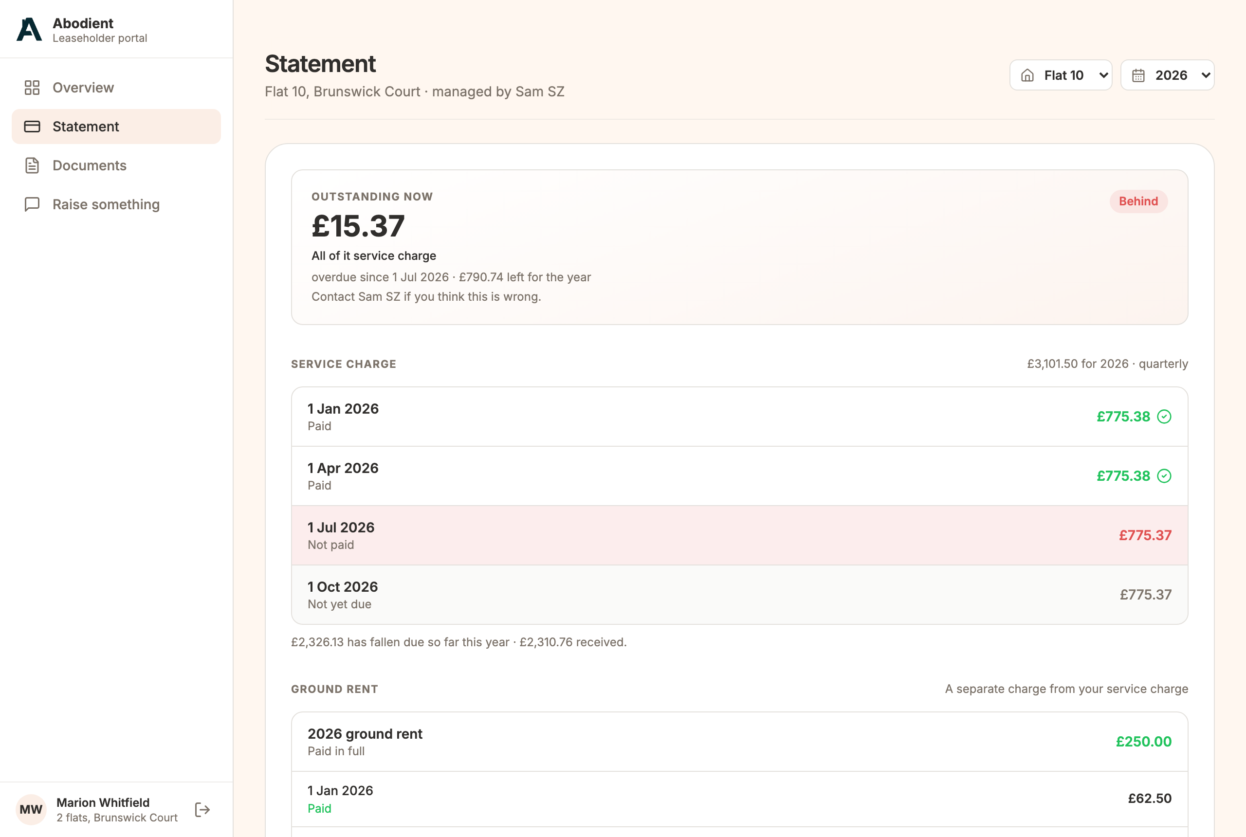
Task: Select the overdue 1 Jul 2026 row
Action: [x=739, y=535]
